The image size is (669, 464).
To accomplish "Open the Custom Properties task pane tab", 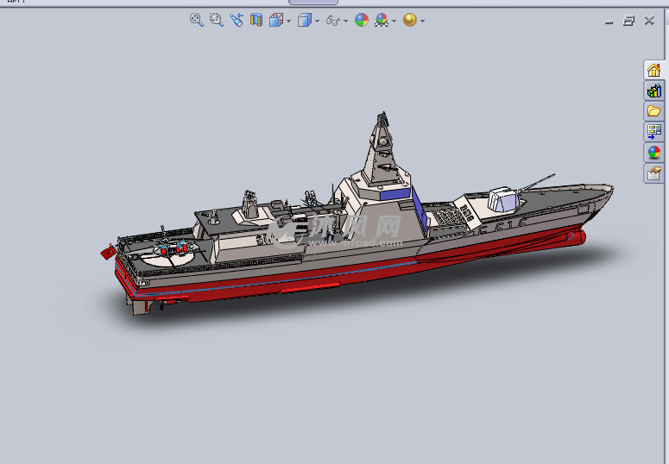I will (653, 173).
